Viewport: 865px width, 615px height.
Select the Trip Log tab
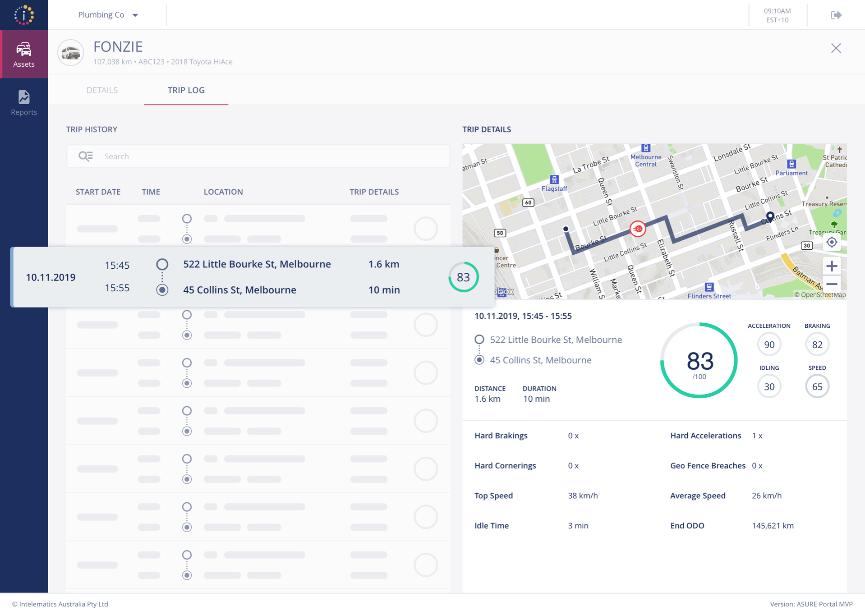coord(186,90)
